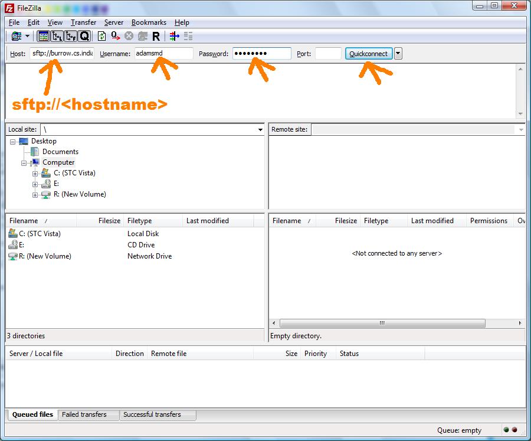
Task: Open the Help menu
Action: [182, 22]
